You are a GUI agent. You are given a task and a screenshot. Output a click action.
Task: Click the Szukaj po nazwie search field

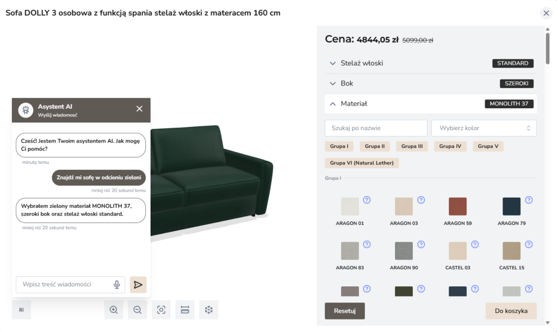[376, 128]
